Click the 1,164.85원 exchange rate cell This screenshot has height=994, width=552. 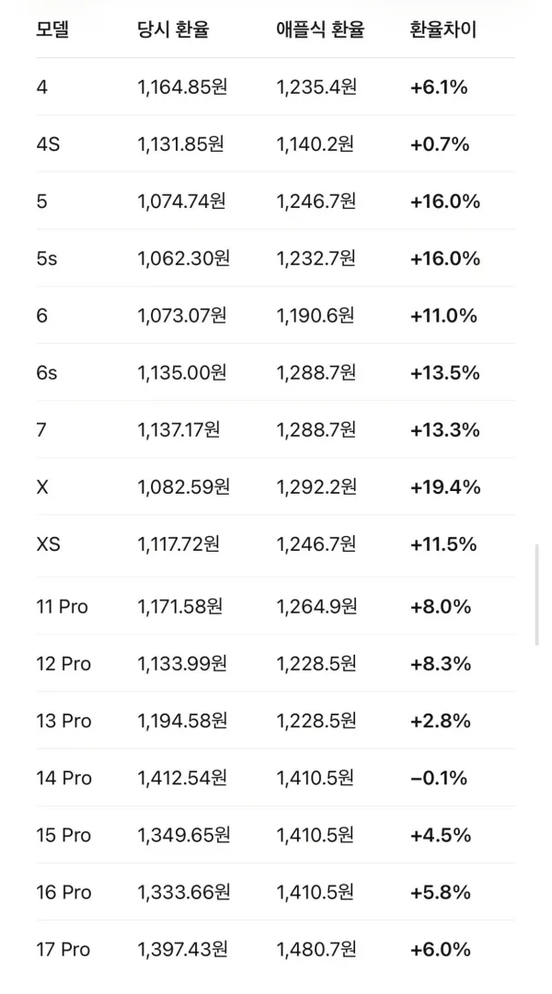click(181, 87)
